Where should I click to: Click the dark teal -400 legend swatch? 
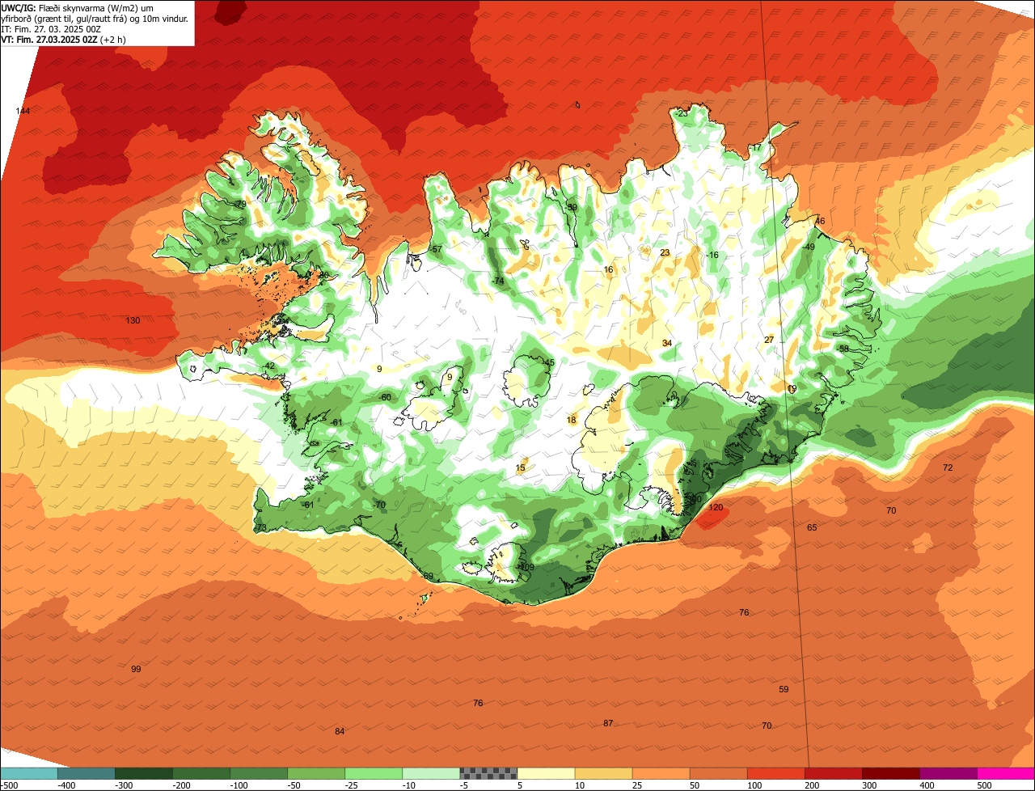[x=87, y=773]
